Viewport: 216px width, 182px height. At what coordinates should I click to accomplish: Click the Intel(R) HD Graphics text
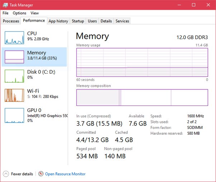(47, 116)
